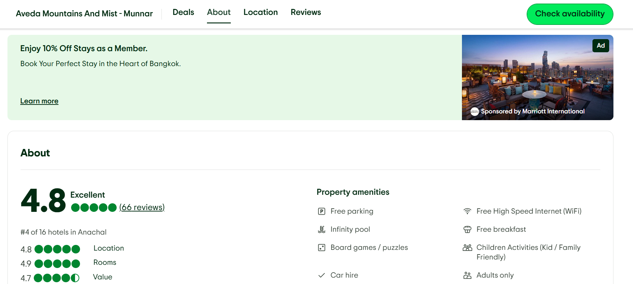The height and width of the screenshot is (284, 633).
Task: Open the 66 reviews link
Action: (142, 208)
